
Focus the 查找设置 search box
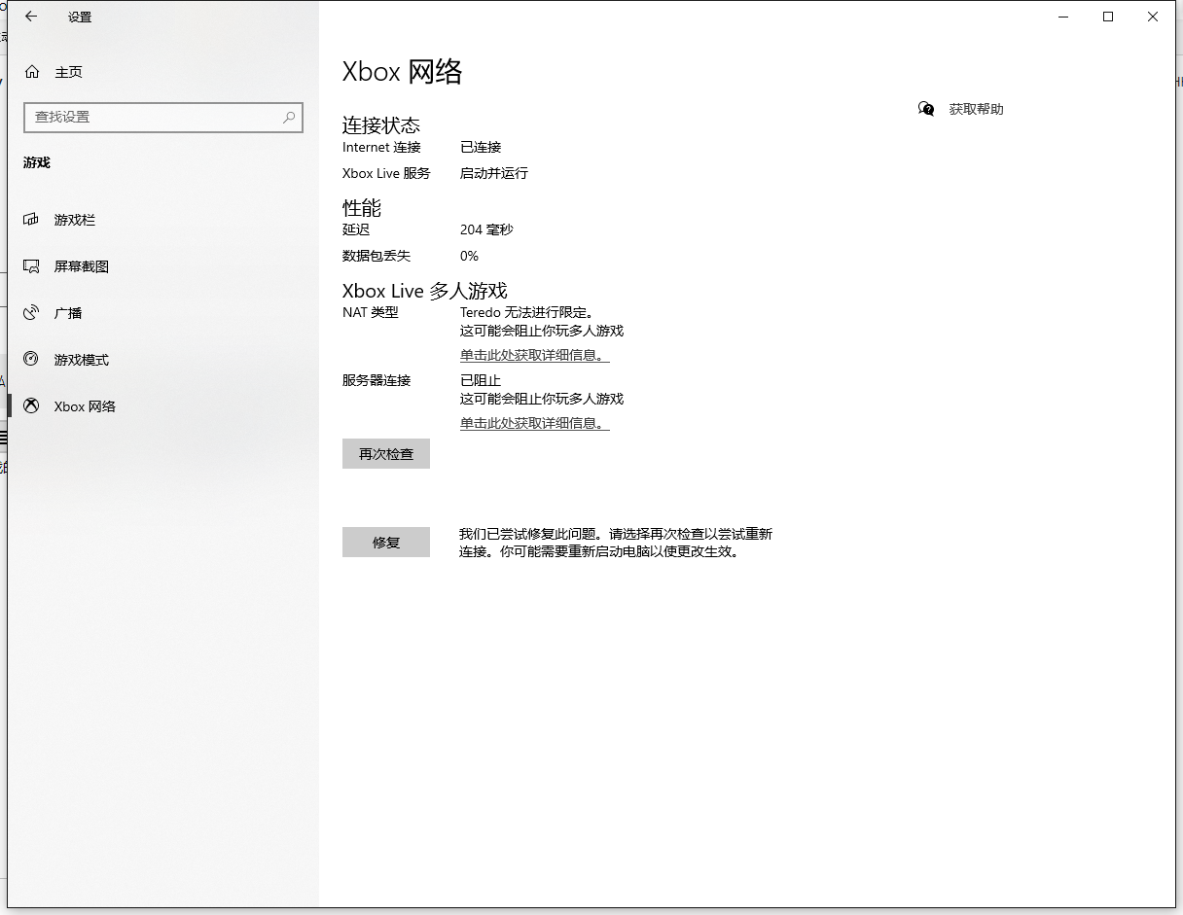(163, 117)
